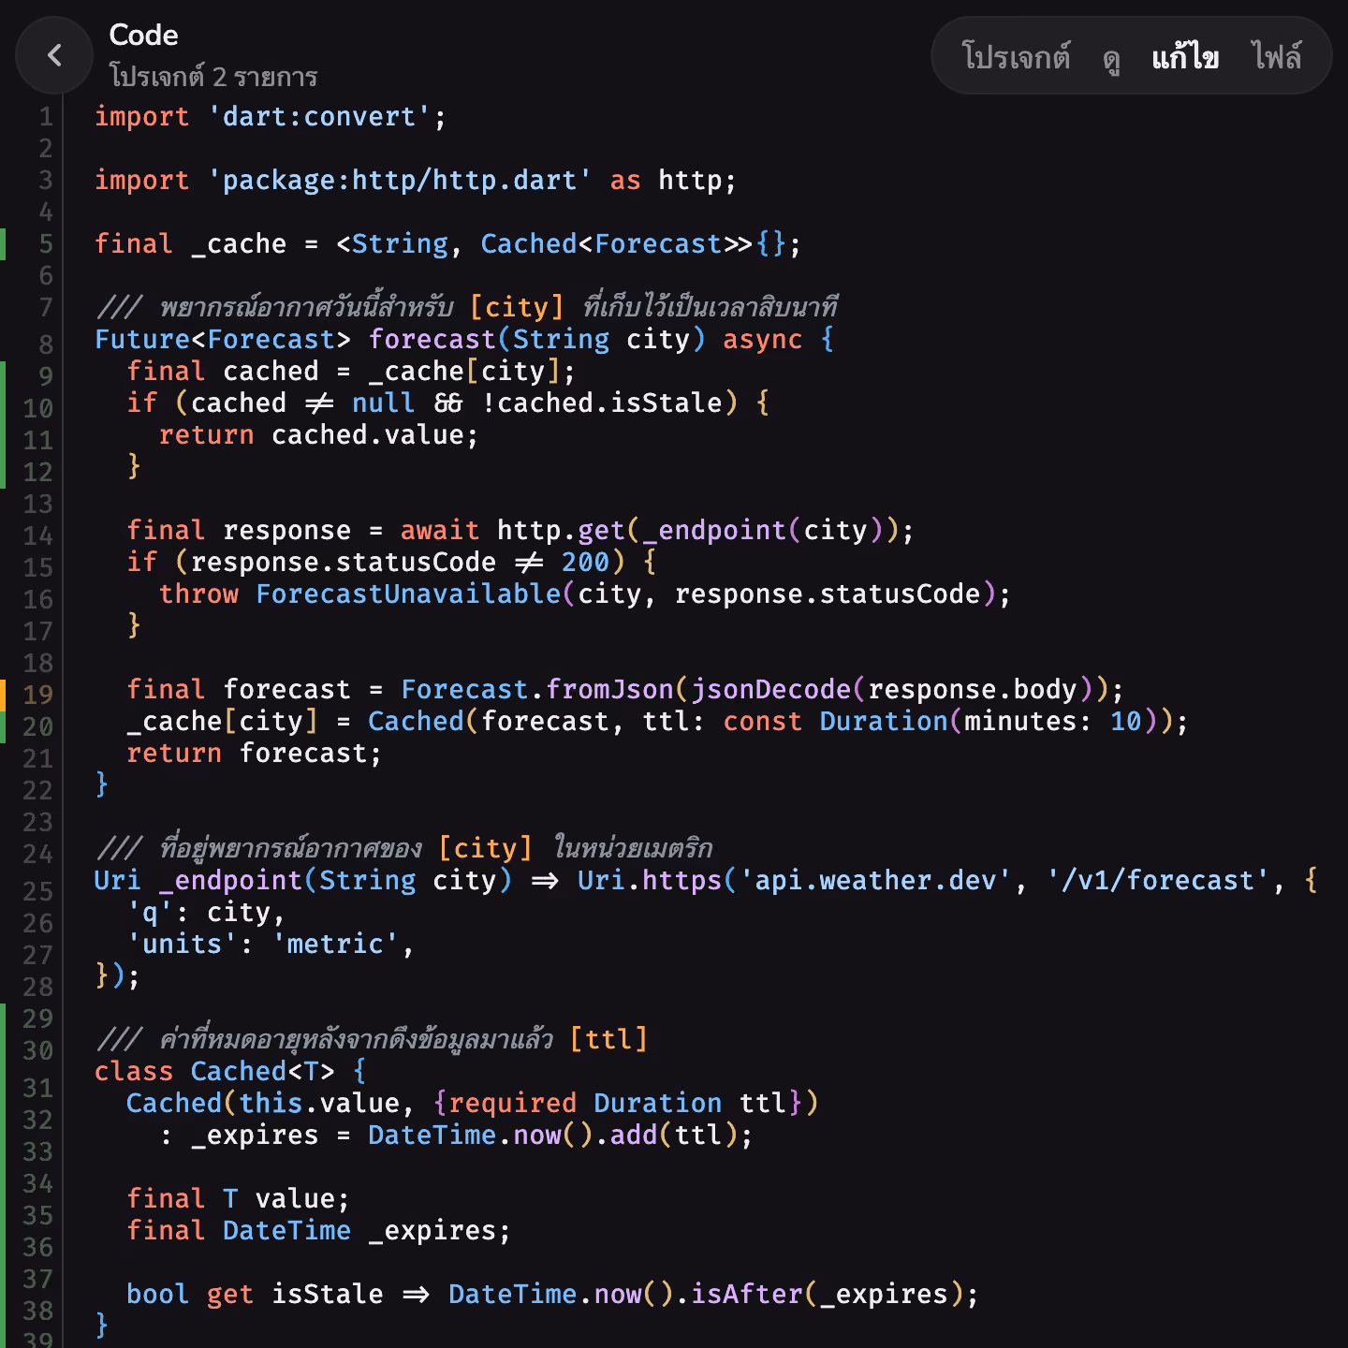
Task: Click line number 1 in the gutter
Action: (45, 117)
